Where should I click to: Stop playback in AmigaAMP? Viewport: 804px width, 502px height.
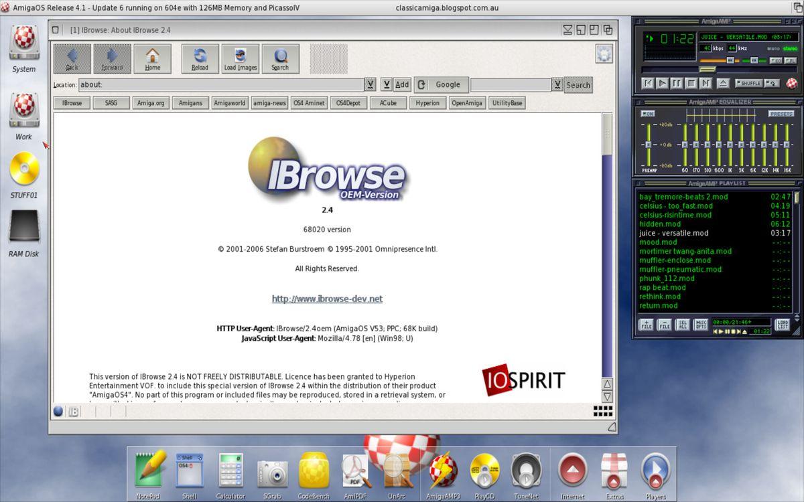[691, 84]
